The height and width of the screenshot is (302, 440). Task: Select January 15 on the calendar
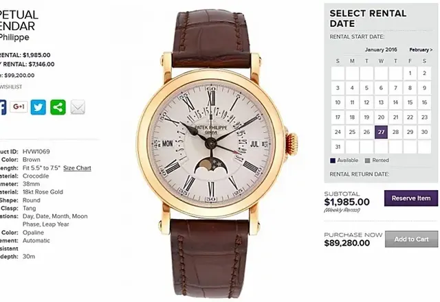pos(410,102)
